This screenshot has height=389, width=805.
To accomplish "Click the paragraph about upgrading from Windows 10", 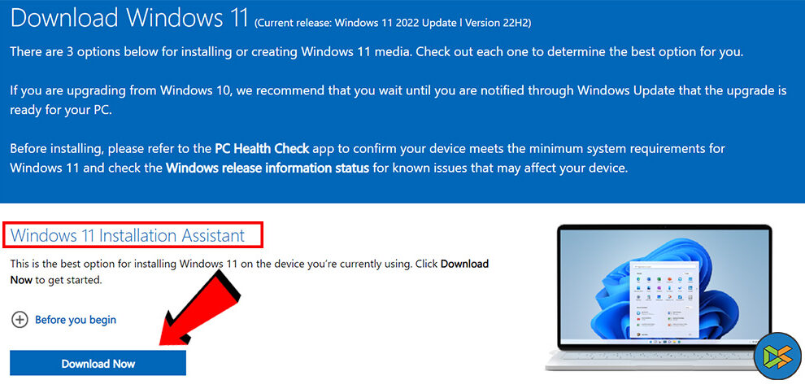I will (398, 101).
